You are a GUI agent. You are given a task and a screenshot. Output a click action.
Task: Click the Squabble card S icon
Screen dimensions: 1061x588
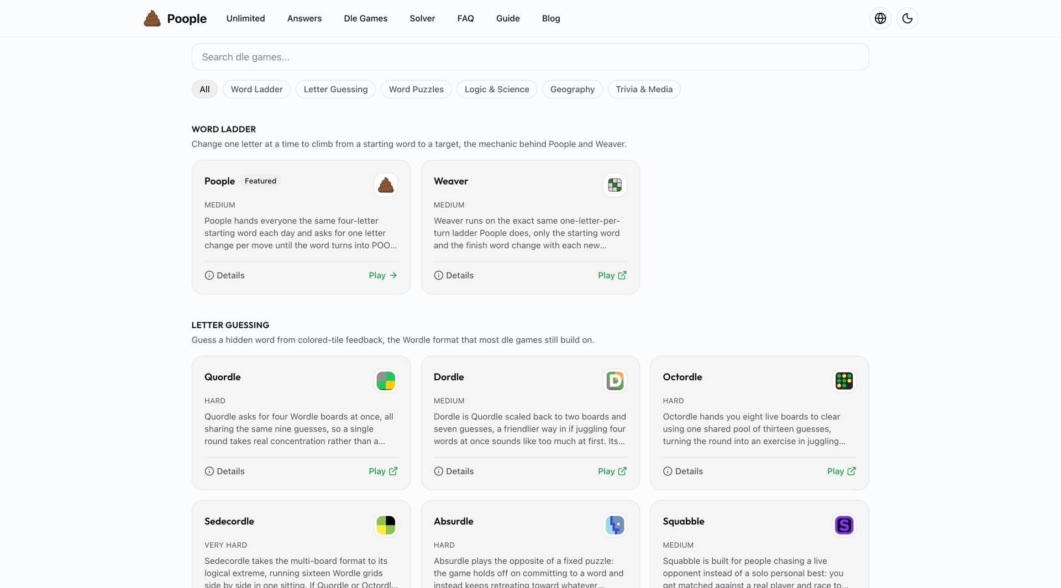(x=844, y=525)
